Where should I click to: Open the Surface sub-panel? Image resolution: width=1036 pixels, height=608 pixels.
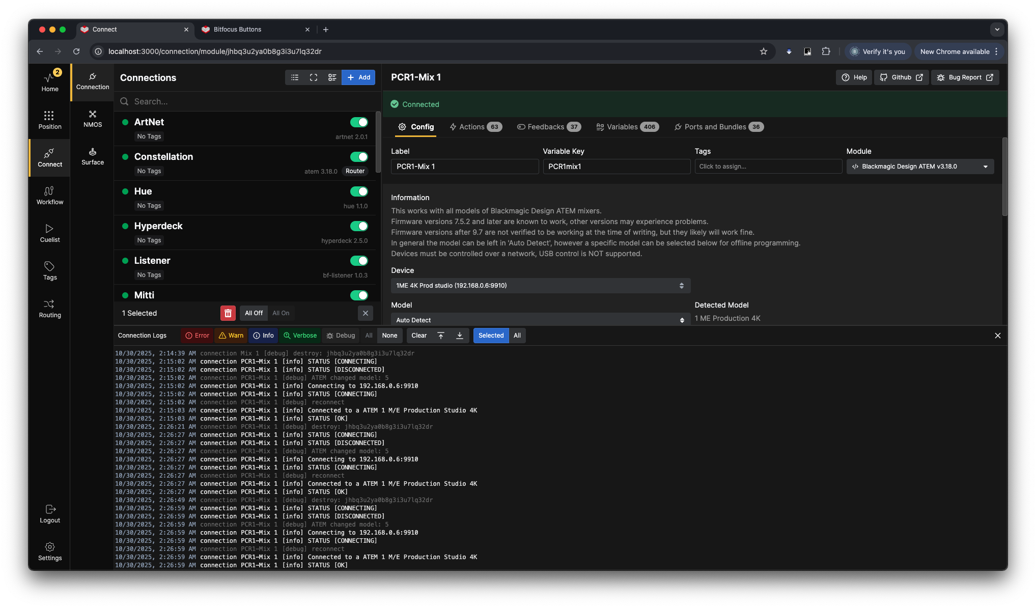[93, 156]
